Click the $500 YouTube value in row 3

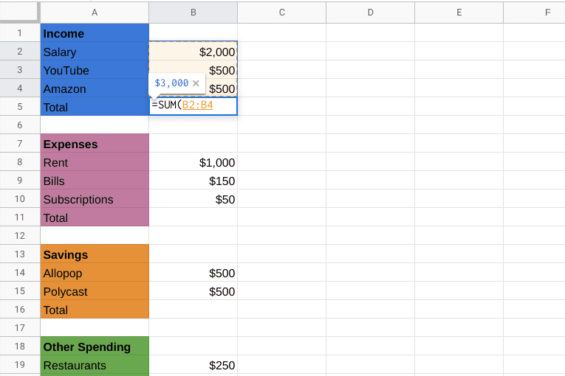tap(222, 70)
